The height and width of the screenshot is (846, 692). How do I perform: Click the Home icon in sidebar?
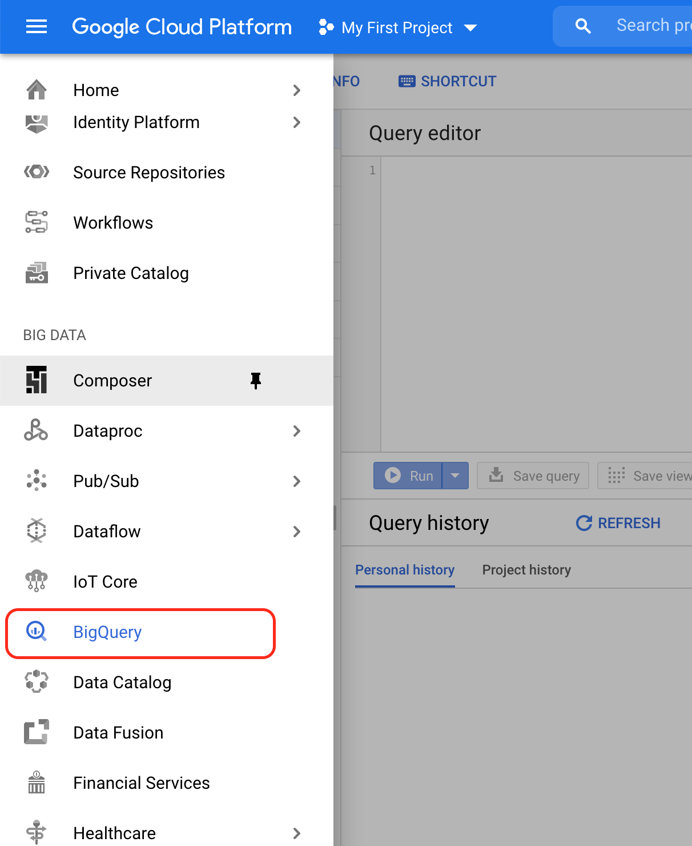[37, 90]
